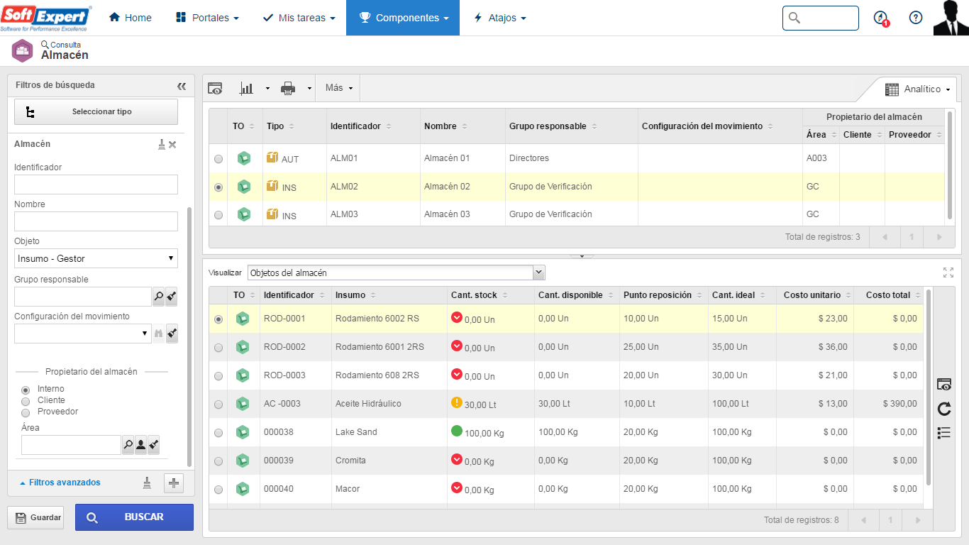Select the Cliente radio button
This screenshot has width=969, height=545.
point(26,401)
